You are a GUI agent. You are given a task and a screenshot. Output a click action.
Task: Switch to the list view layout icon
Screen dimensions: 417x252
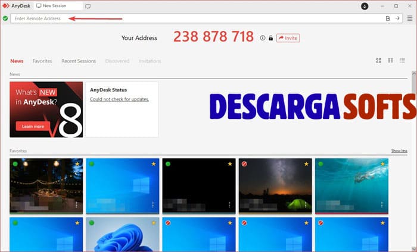(402, 61)
